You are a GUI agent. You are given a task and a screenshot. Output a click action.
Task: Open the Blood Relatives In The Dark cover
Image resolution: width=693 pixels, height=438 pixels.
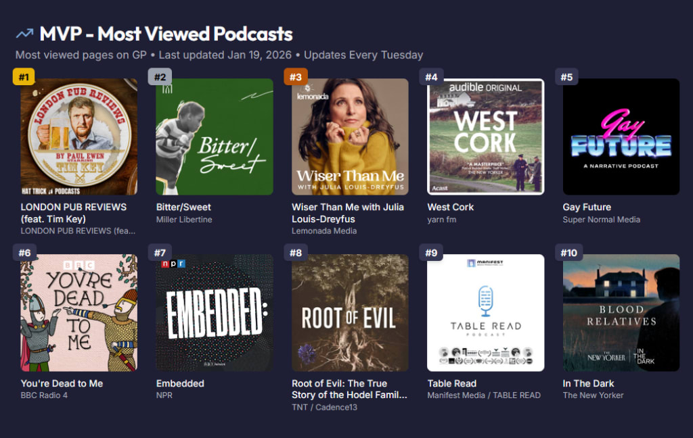621,312
